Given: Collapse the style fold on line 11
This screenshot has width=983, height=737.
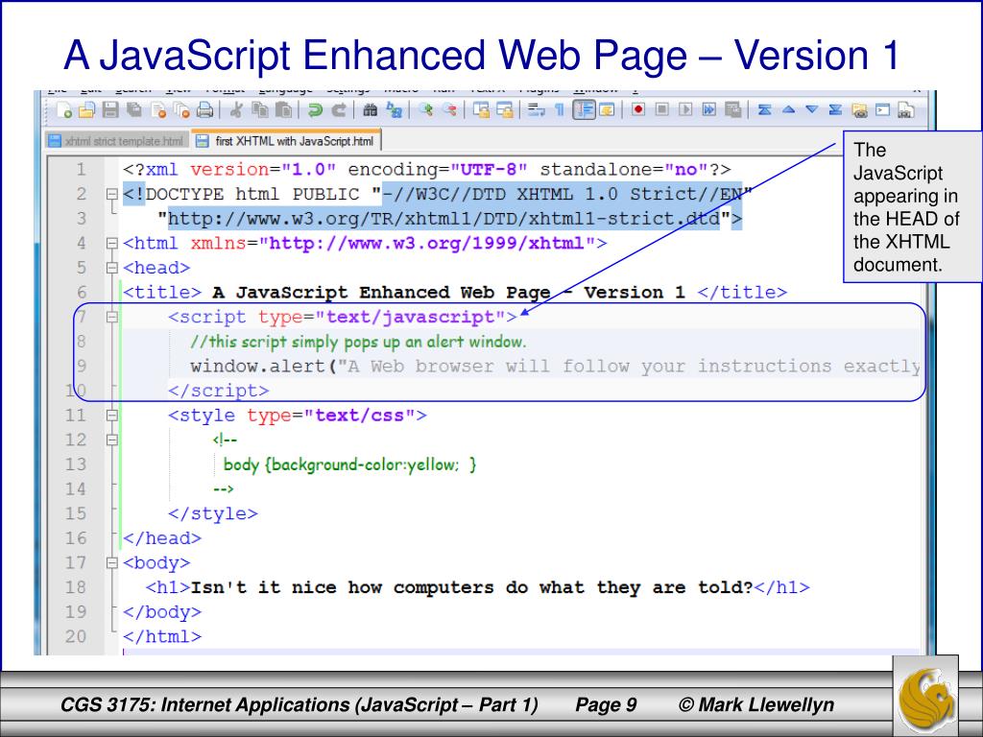Looking at the screenshot, I should point(111,416).
